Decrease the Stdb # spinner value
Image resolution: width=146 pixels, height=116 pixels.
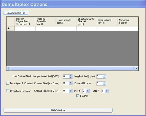106,92
